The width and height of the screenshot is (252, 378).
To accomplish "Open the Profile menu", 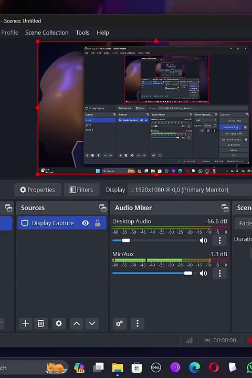I will 9,33.
